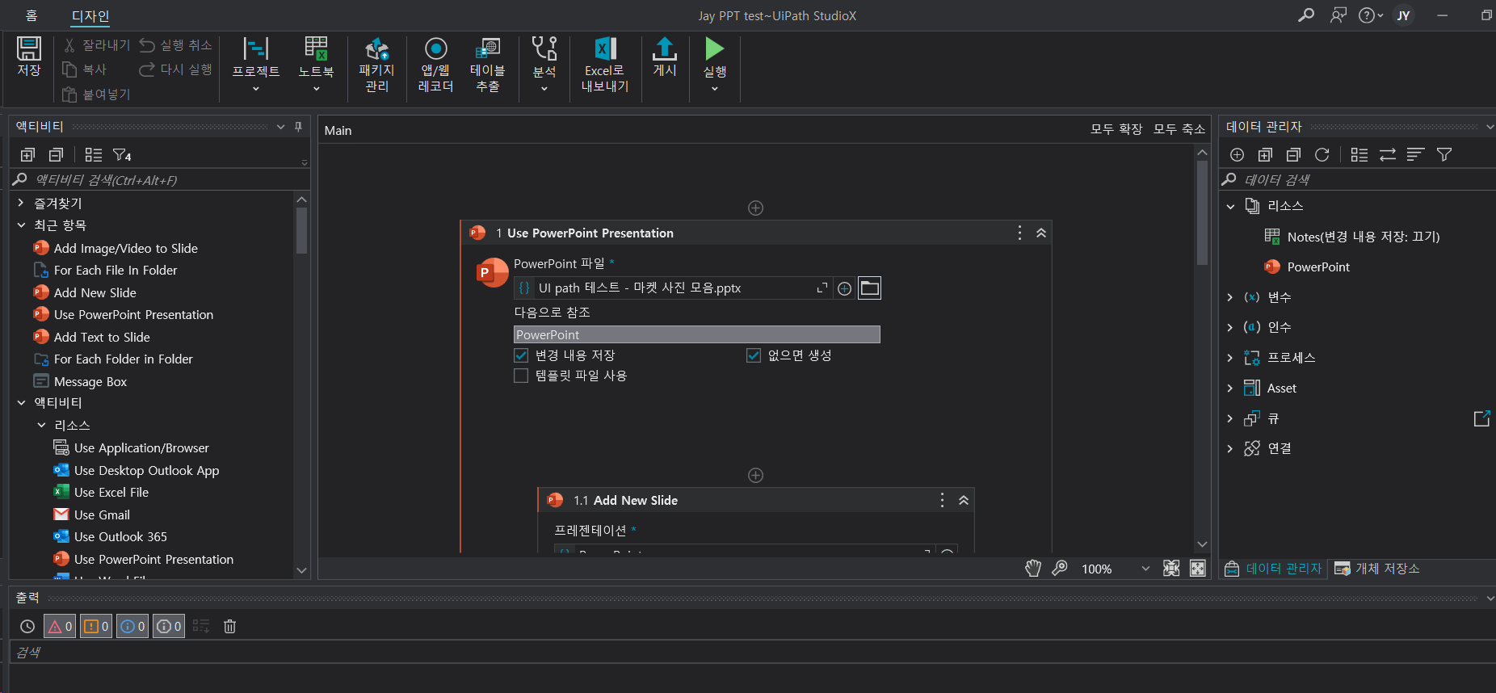Collapse Use PowerPoint Presentation activity chevron

(x=1041, y=233)
